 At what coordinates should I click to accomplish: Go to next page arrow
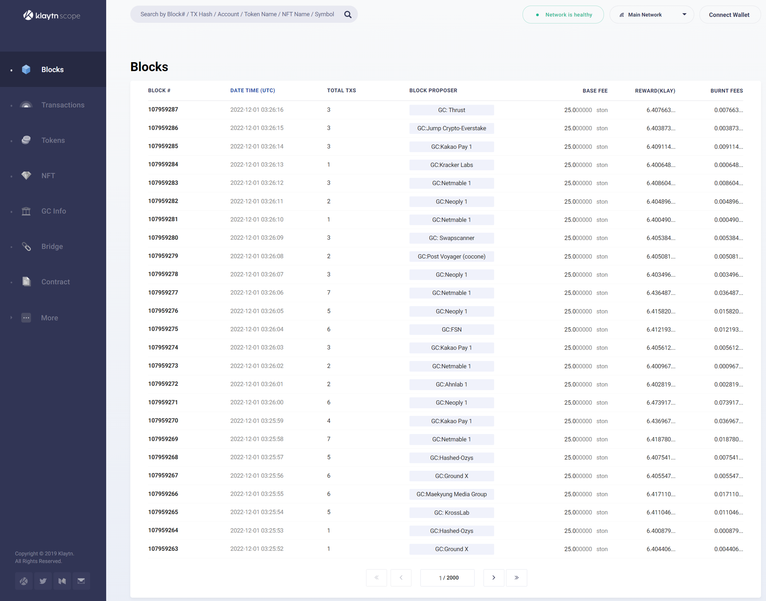(x=493, y=577)
